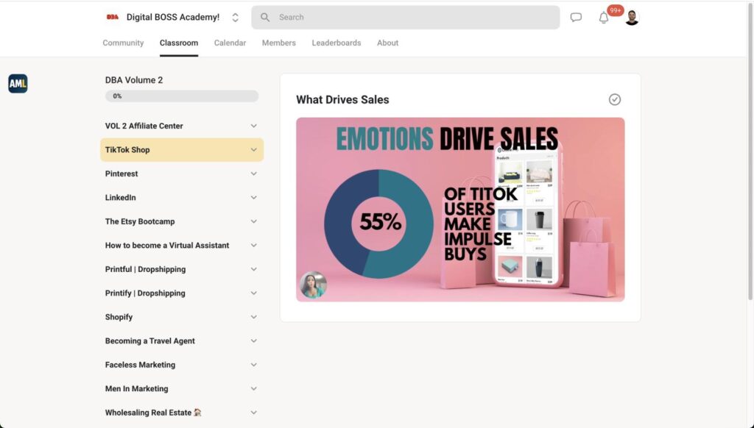Open the Calendar tab

[x=230, y=43]
